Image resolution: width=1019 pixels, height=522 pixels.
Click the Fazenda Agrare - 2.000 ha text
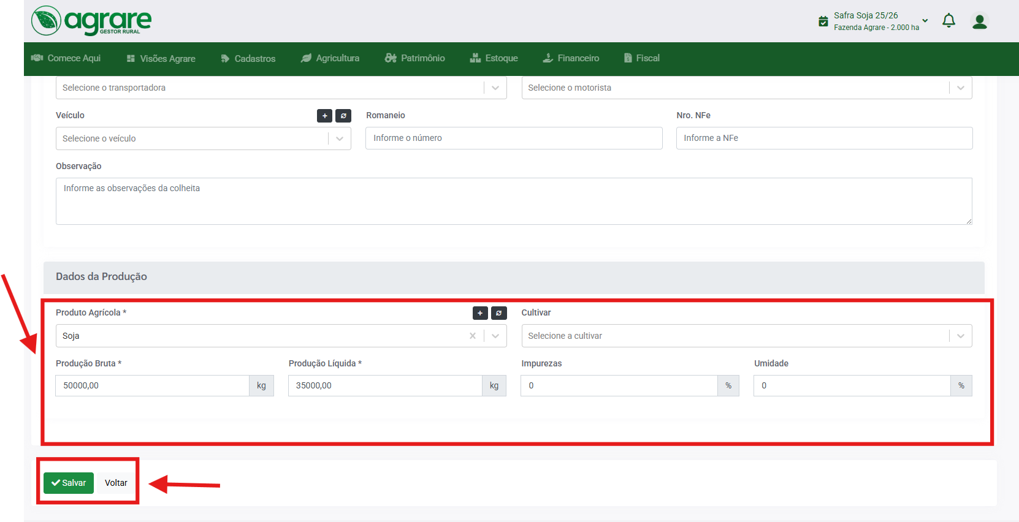(x=876, y=28)
